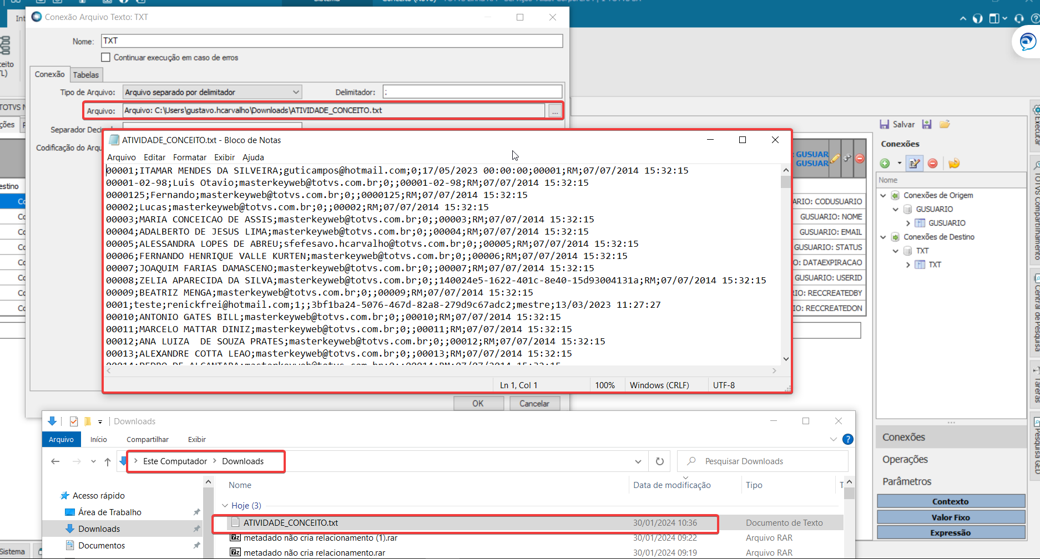Viewport: 1040px width, 559px height.
Task: Click the pencil edit icon in the GUSUARIO header
Action: pyautogui.click(x=835, y=159)
